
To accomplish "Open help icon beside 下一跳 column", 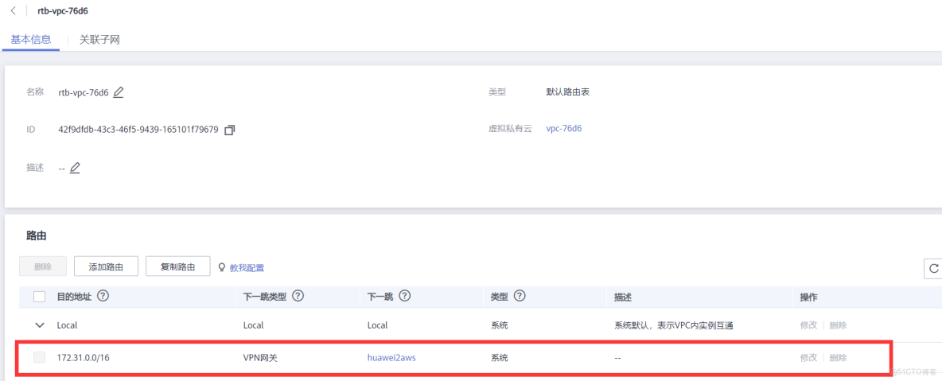I will [404, 297].
